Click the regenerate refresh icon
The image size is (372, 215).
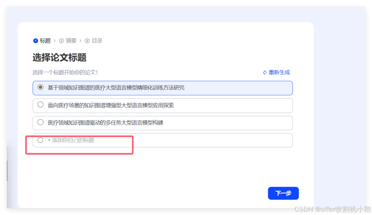click(x=265, y=73)
